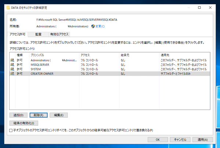The image size is (220, 148).
Task: Sort by the プリンシパル column header
Action: [x=54, y=55]
